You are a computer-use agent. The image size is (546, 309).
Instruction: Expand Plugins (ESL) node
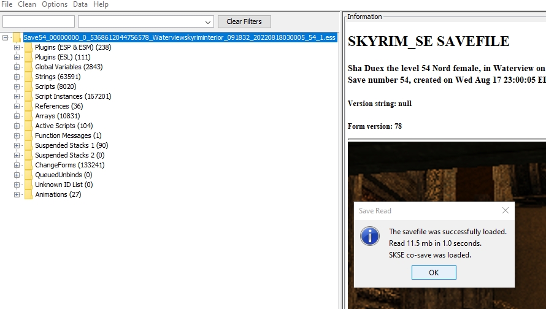[17, 57]
